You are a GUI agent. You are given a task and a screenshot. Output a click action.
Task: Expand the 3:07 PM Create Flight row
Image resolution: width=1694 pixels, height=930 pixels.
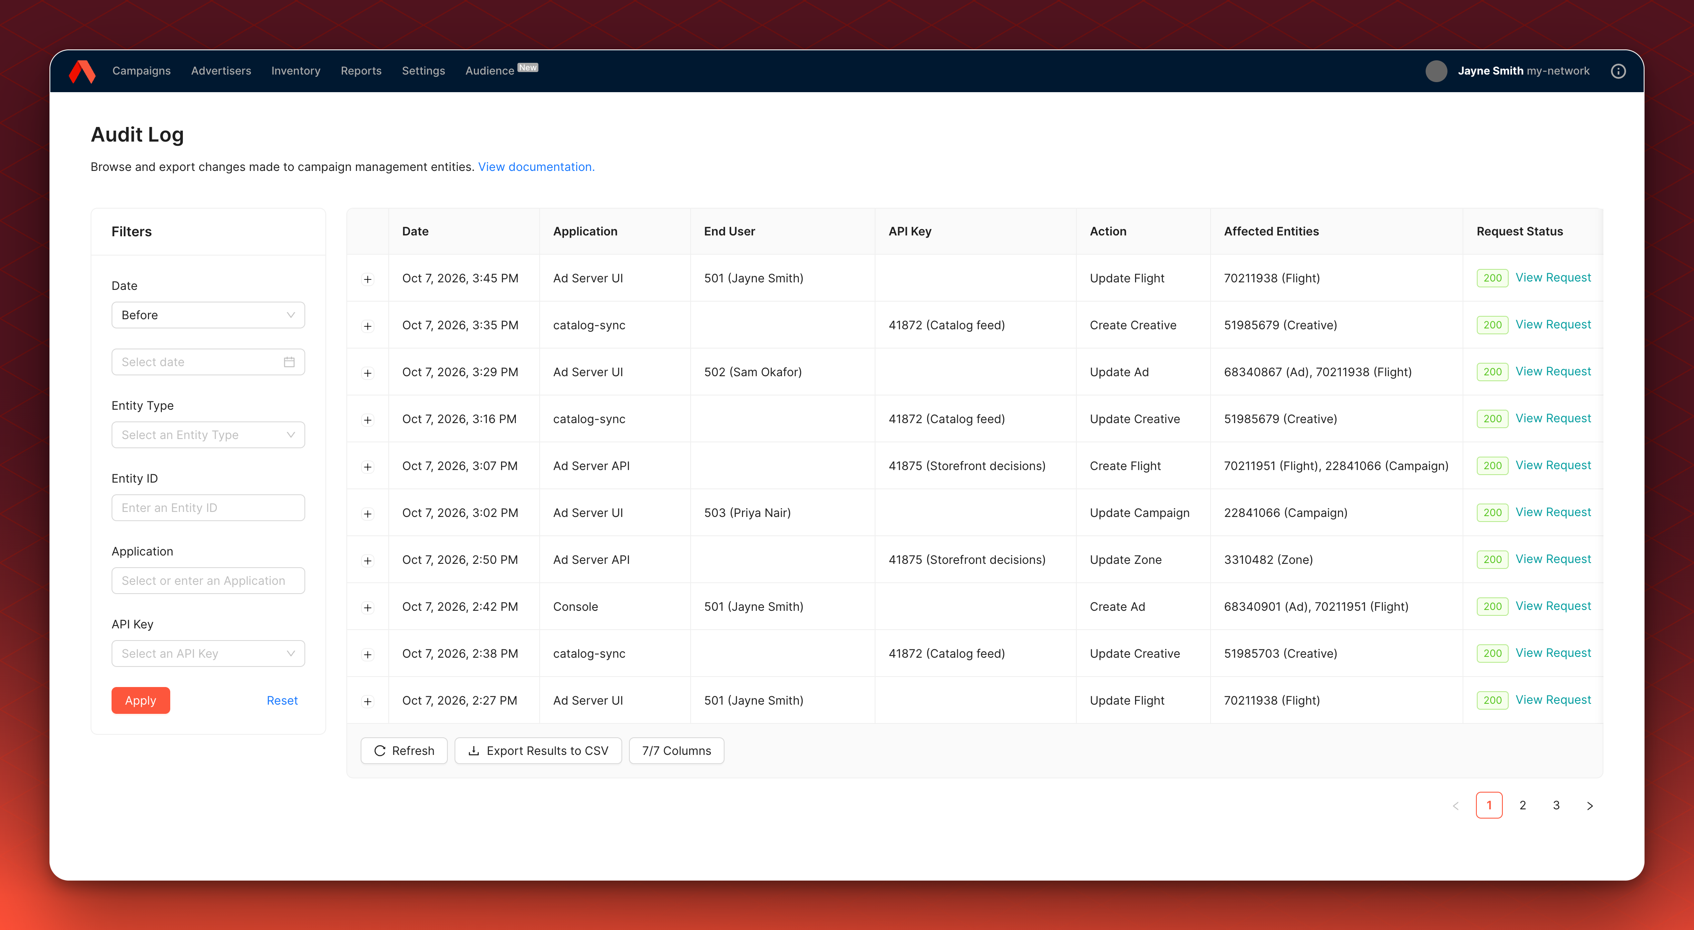click(x=368, y=467)
